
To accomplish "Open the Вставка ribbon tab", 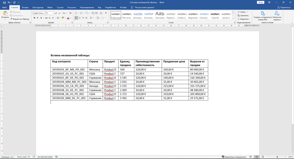I will pyautogui.click(x=25, y=8).
